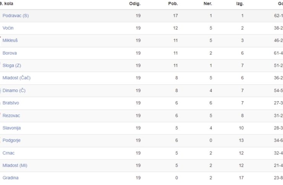Open the Podravac (S) team link
The width and height of the screenshot is (283, 185).
(x=16, y=16)
